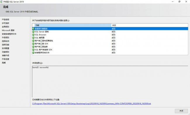Select the SQL Server 复制 row name

point(42,32)
